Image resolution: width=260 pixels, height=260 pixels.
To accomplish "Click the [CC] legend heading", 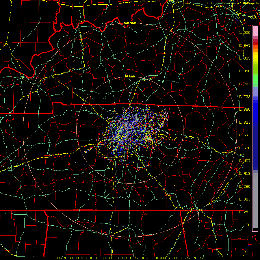I will click(x=246, y=20).
